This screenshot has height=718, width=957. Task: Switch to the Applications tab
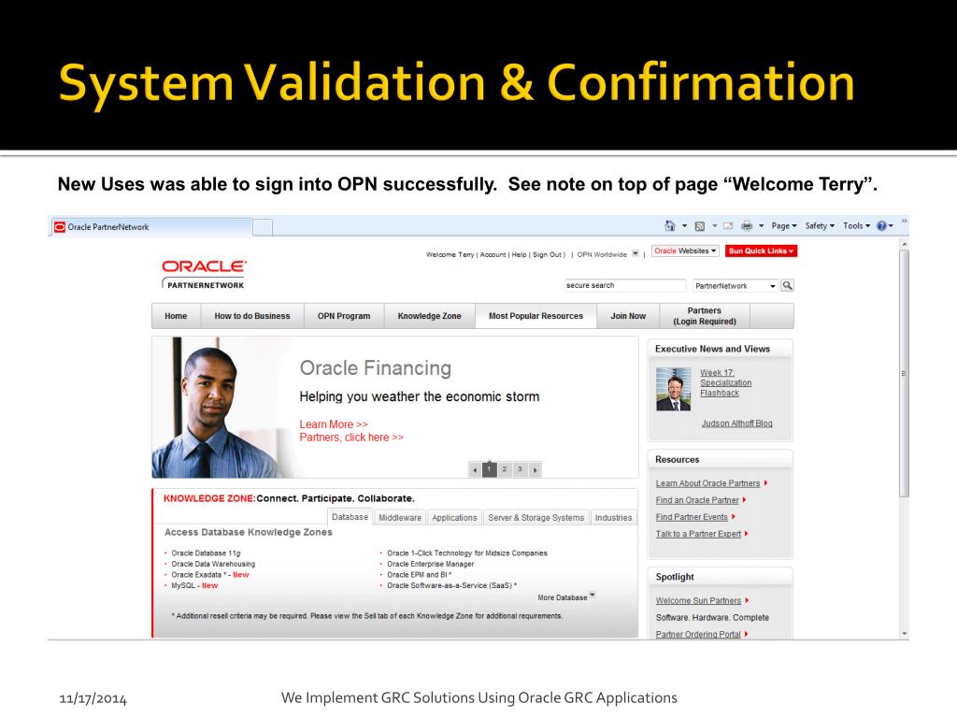(455, 517)
